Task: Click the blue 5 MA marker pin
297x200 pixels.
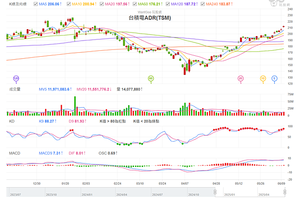Action: pyautogui.click(x=274, y=79)
